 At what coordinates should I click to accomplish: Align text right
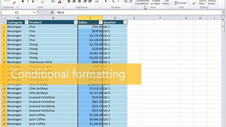(79, 1)
